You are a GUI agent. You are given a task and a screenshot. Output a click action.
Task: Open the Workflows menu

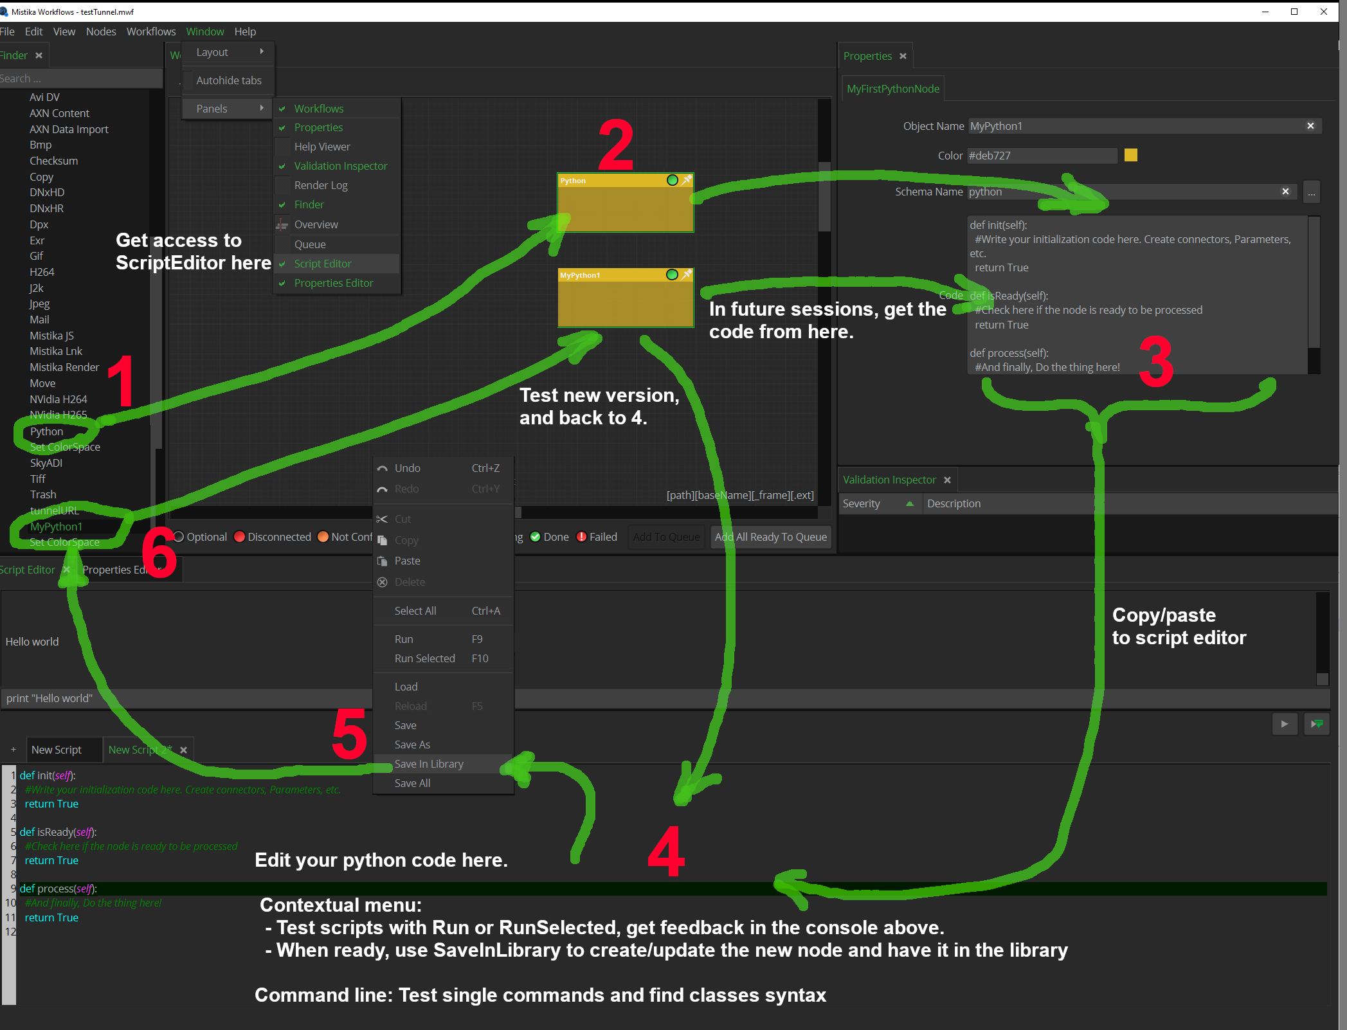click(151, 32)
